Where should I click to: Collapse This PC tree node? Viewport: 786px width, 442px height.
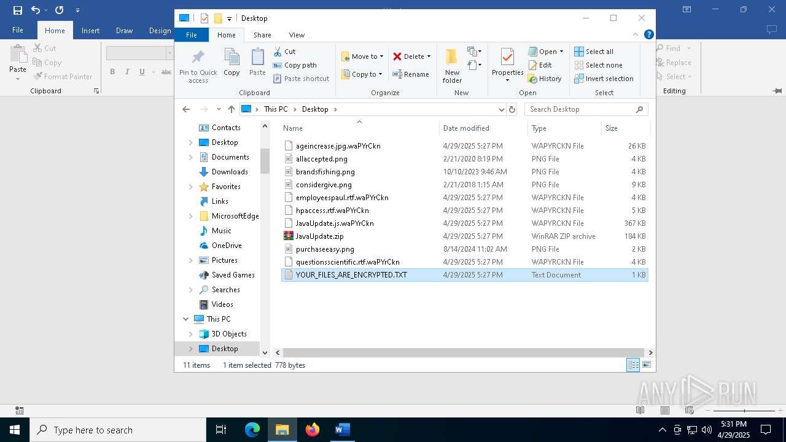tap(185, 319)
